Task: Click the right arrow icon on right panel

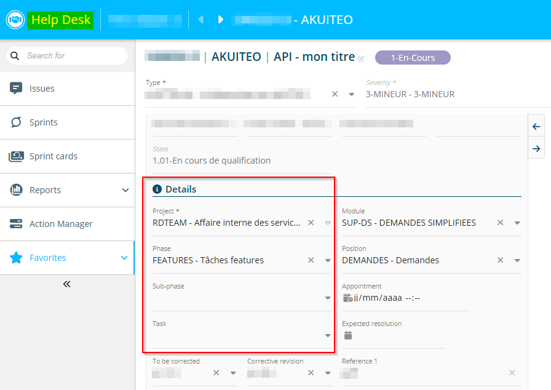Action: (x=536, y=149)
